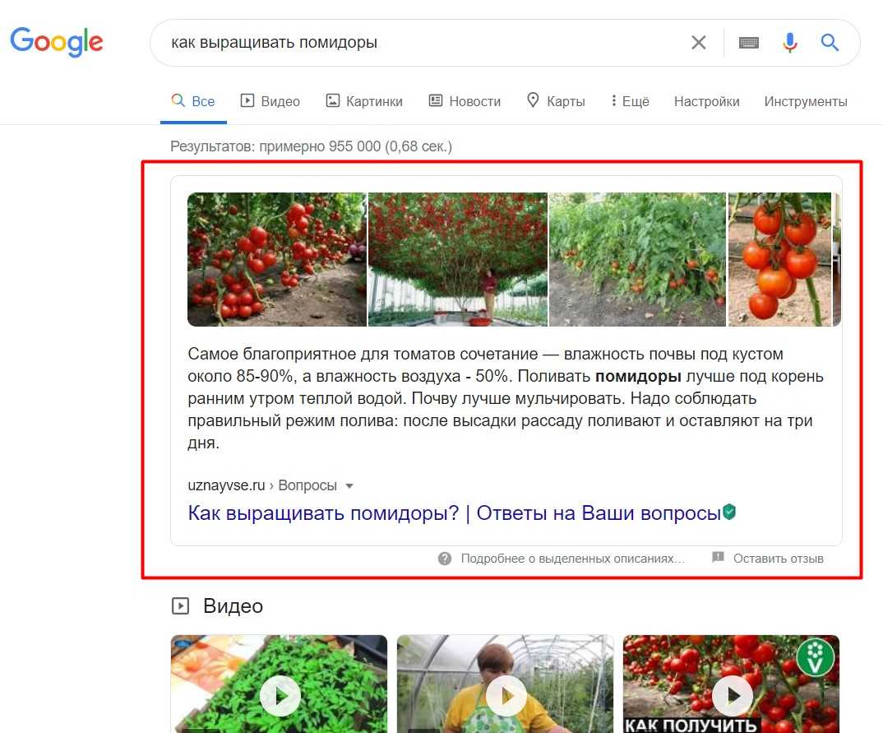Open Инструменты search tools
This screenshot has width=883, height=733.
(805, 101)
